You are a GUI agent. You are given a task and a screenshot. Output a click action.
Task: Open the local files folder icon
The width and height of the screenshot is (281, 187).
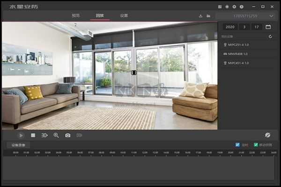coord(208,15)
